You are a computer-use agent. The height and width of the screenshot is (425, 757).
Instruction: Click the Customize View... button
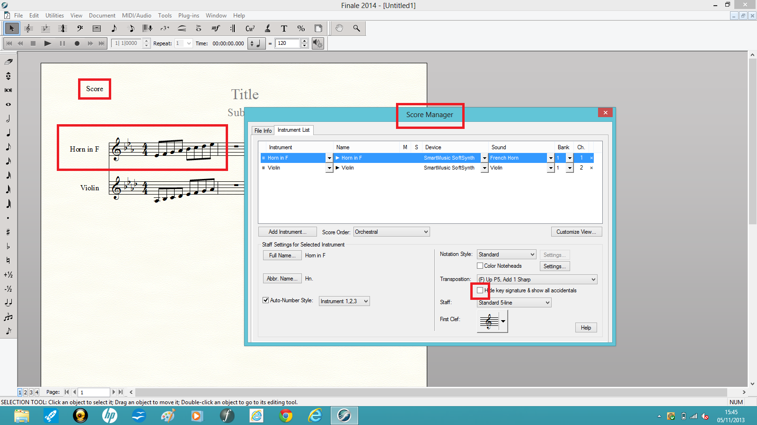576,232
